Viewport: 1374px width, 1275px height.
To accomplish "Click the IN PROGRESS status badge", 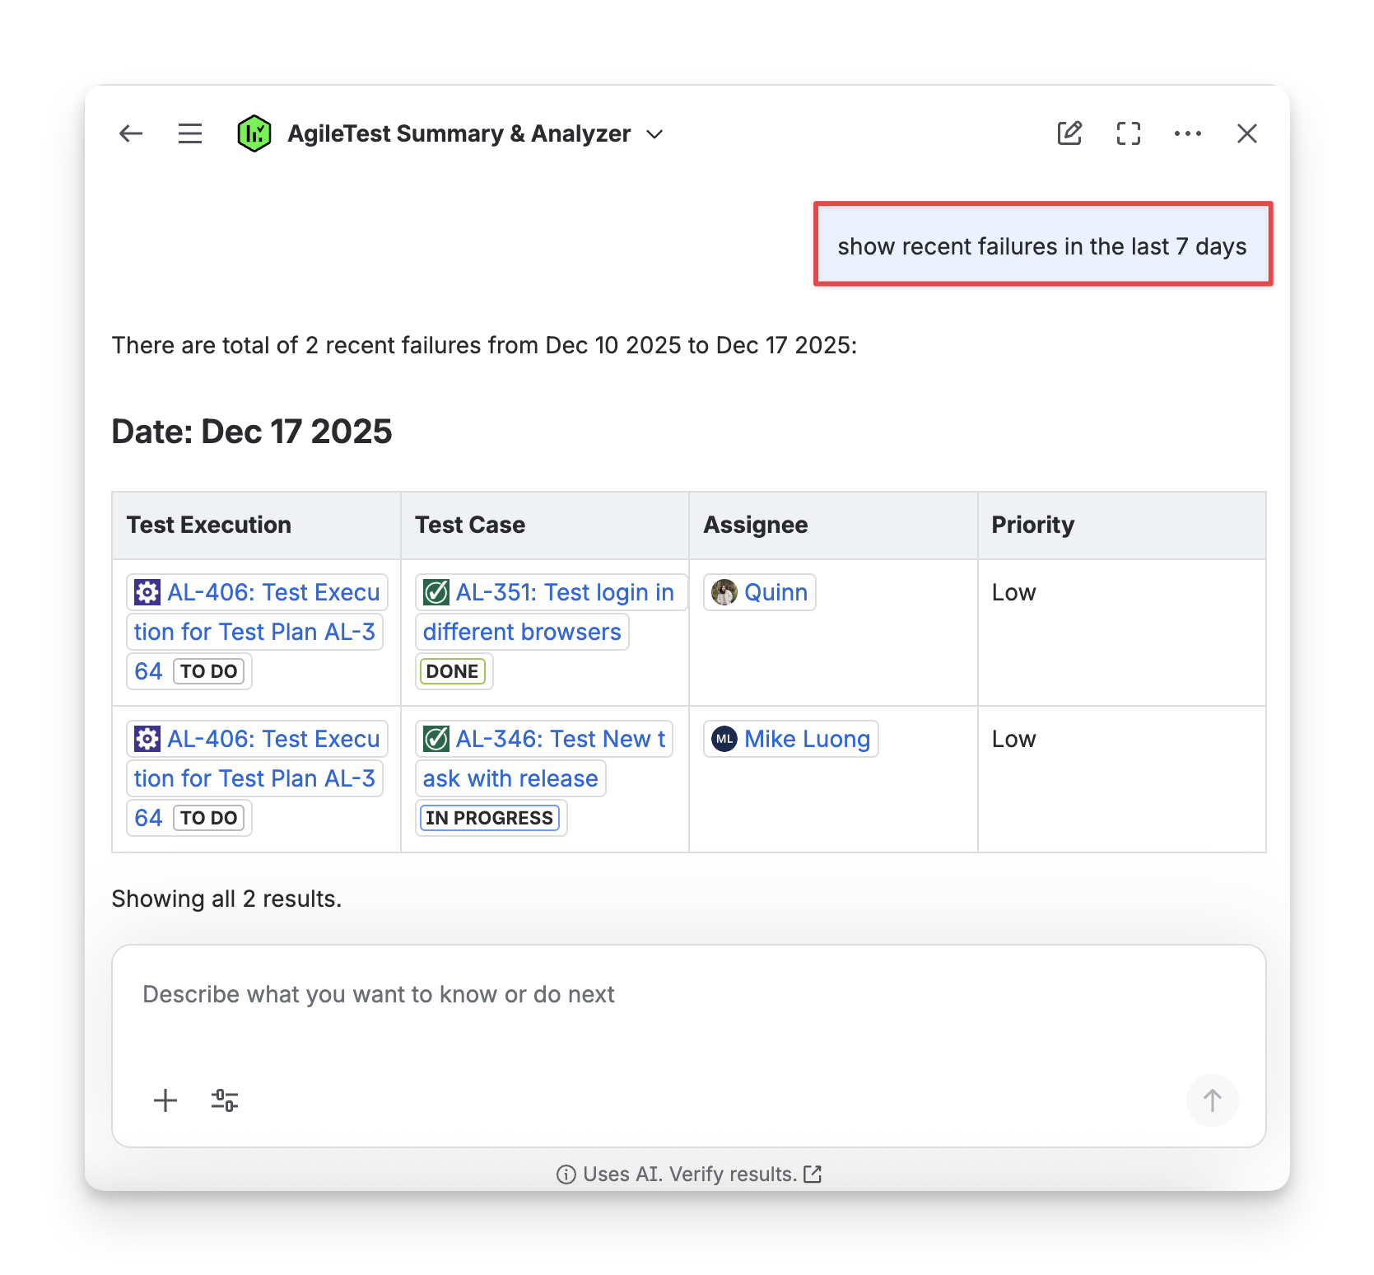I will pyautogui.click(x=490, y=818).
